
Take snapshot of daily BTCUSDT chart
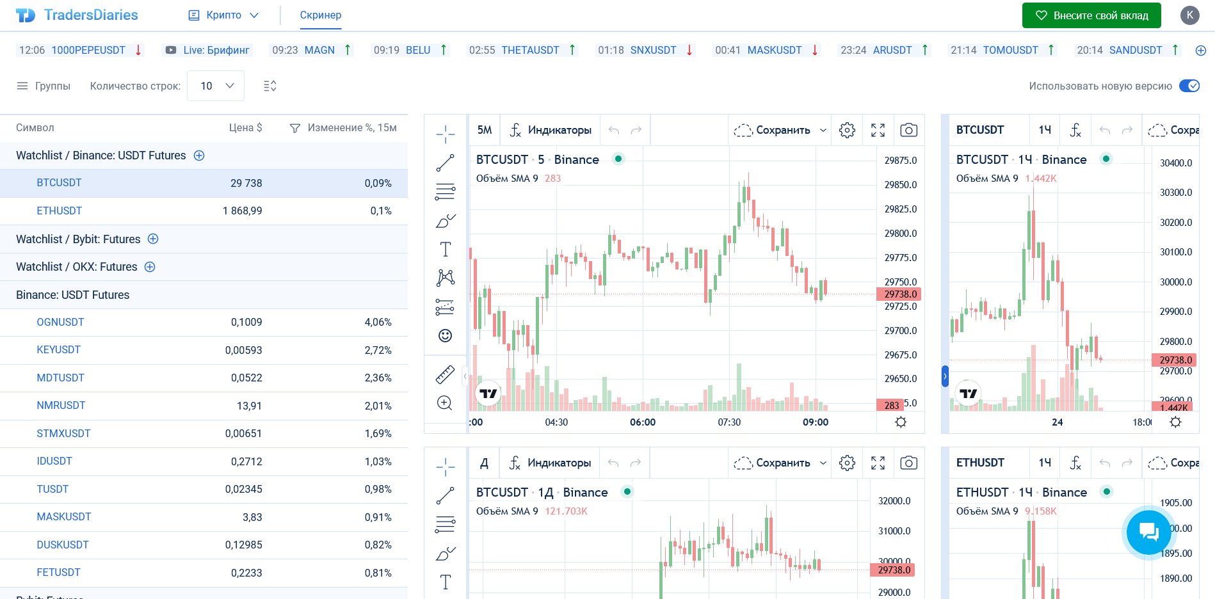pos(908,463)
